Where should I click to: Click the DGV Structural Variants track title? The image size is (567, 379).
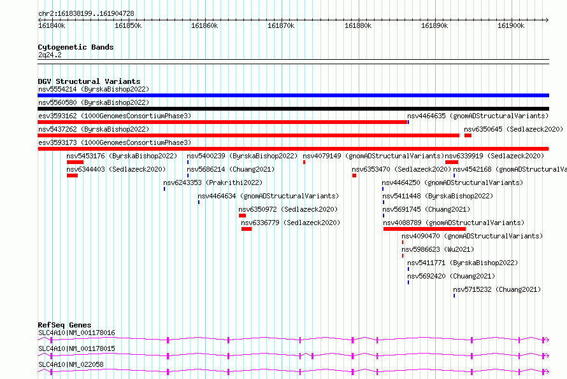(89, 81)
